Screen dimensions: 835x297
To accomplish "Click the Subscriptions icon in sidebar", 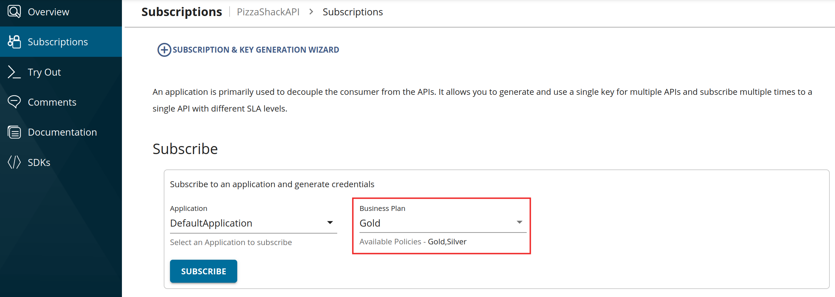I will click(14, 42).
